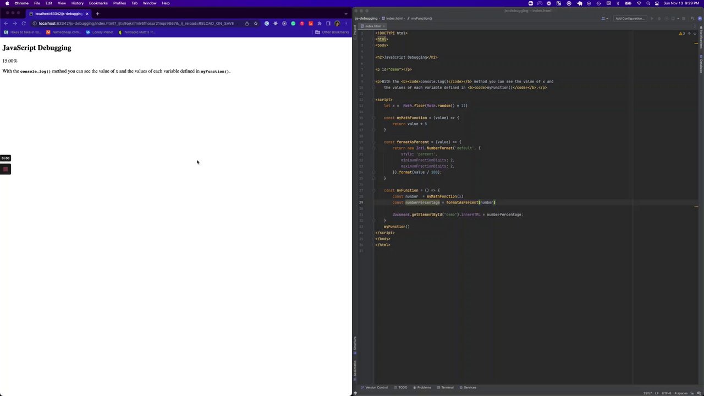The width and height of the screenshot is (704, 396).
Task: Click the js-debugging breadcrumb in IDE
Action: (x=366, y=18)
